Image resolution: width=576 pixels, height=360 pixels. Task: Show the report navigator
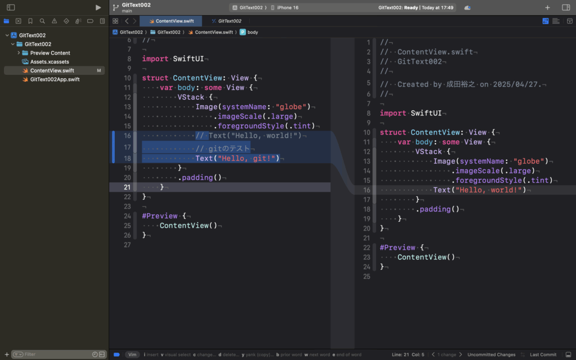click(102, 21)
